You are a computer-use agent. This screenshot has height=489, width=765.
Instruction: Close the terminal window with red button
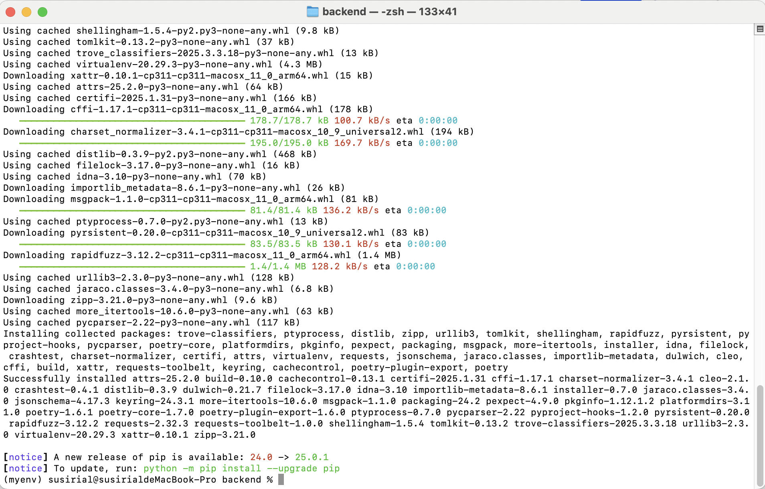point(10,12)
